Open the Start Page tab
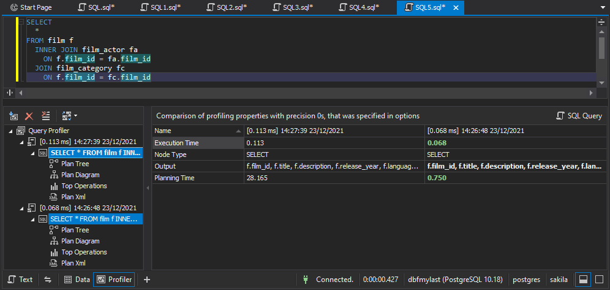Viewport: 610px width, 290px height. [31, 7]
